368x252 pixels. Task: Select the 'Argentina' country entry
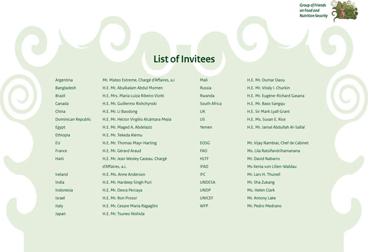(64, 80)
